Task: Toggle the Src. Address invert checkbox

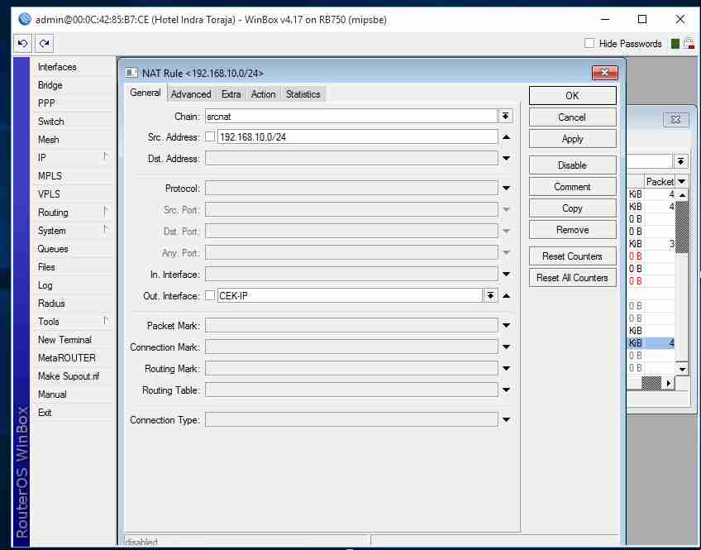Action: [x=210, y=136]
